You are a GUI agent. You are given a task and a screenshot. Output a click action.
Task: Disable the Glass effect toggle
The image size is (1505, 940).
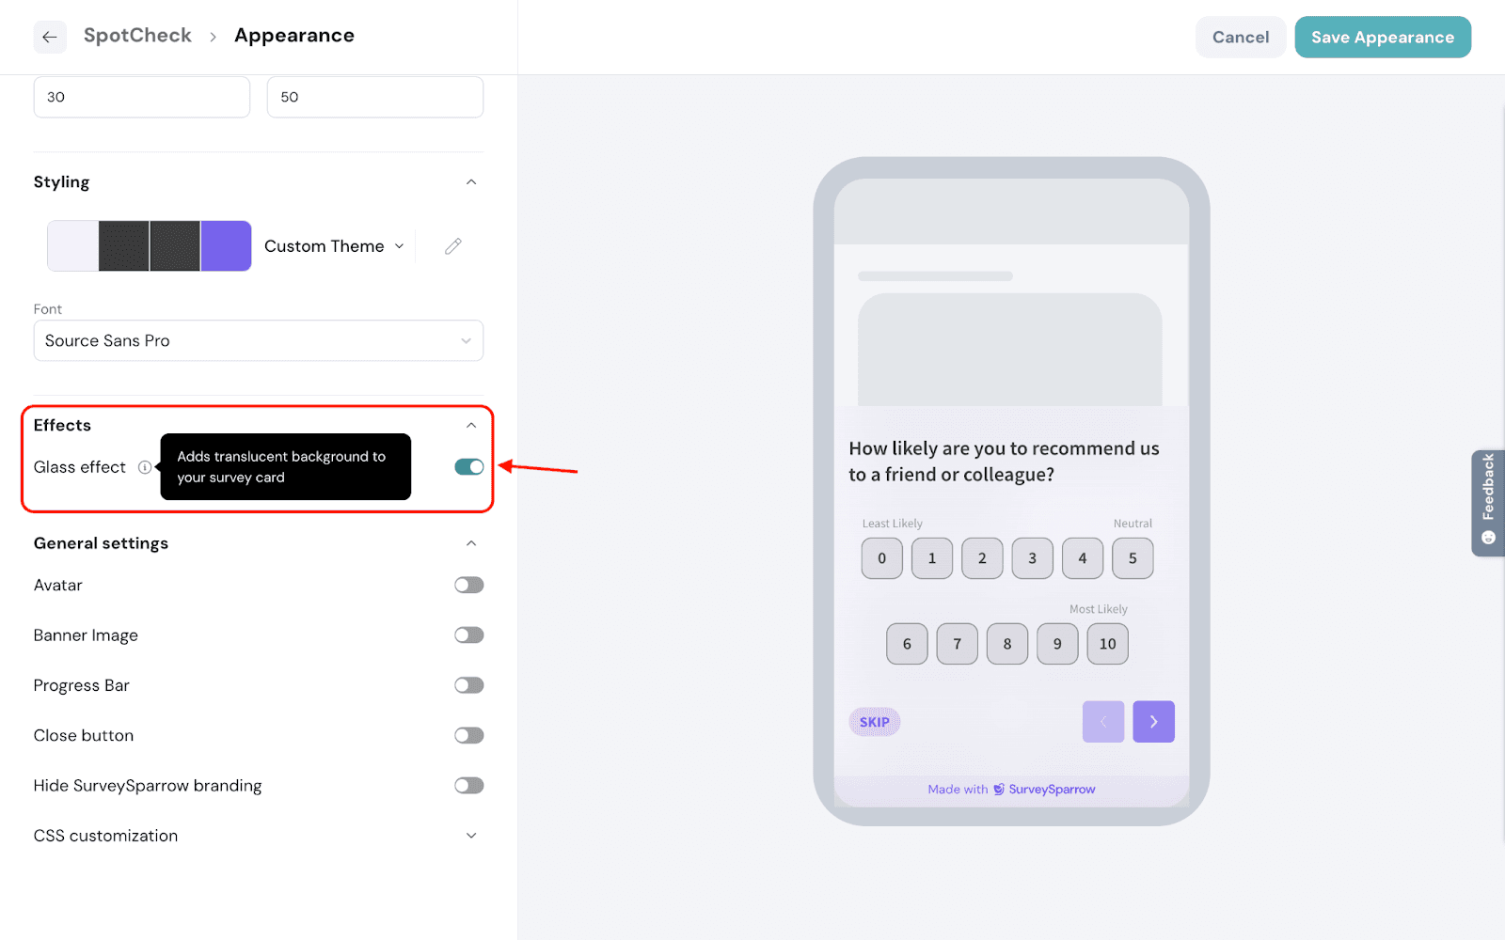[468, 467]
